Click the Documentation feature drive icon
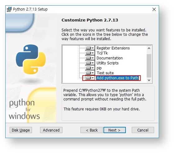The height and width of the screenshot is (153, 174). (x=89, y=58)
